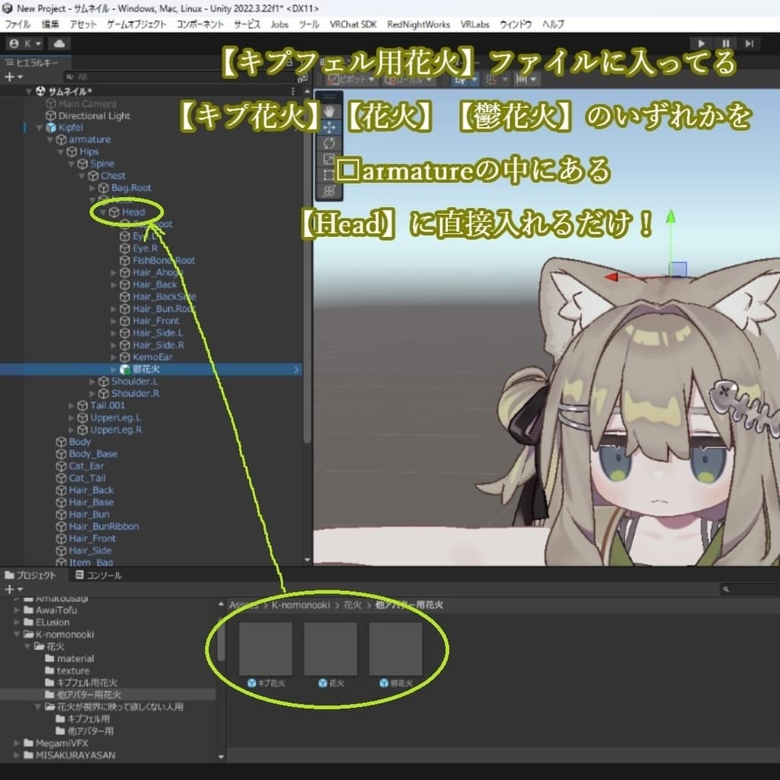Screen dimensions: 780x780
Task: Select the Rect Transform tool
Action: tap(328, 174)
